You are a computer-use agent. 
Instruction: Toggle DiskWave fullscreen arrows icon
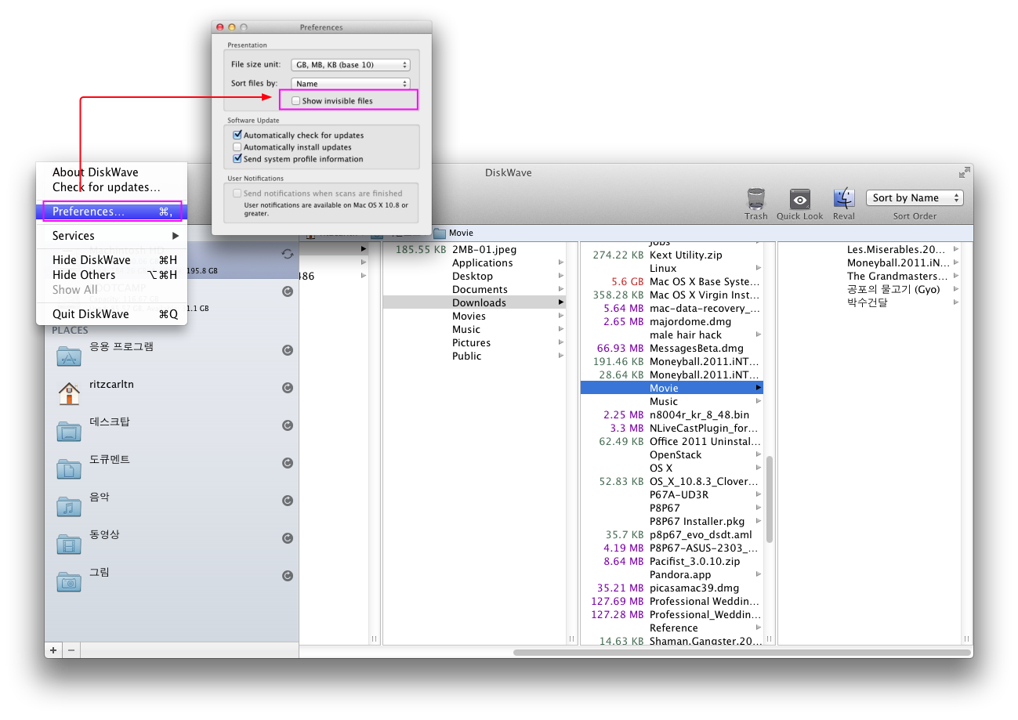tap(965, 172)
